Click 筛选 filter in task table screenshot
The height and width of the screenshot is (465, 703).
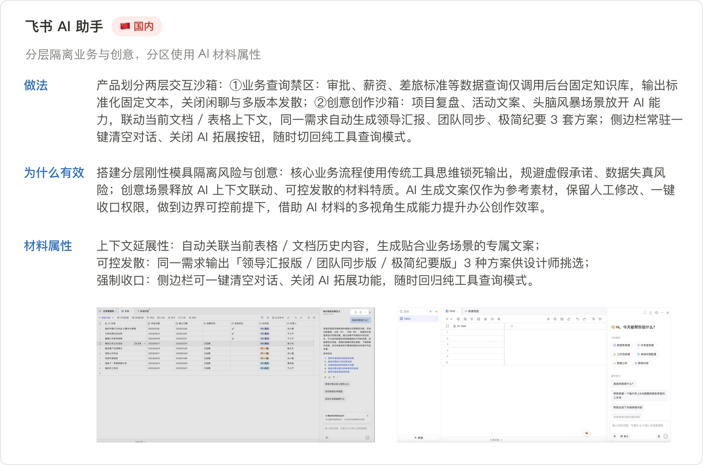coord(150,318)
